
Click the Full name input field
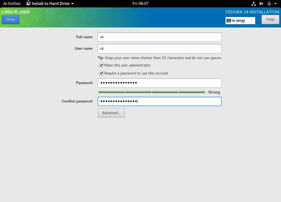159,37
